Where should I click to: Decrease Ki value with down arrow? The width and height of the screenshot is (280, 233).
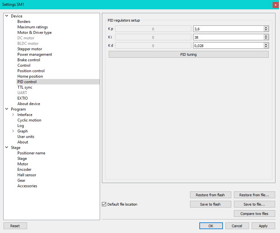tap(266, 38)
